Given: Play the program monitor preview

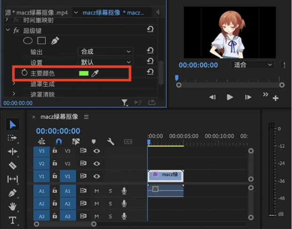Looking at the screenshot, I should point(230,97).
